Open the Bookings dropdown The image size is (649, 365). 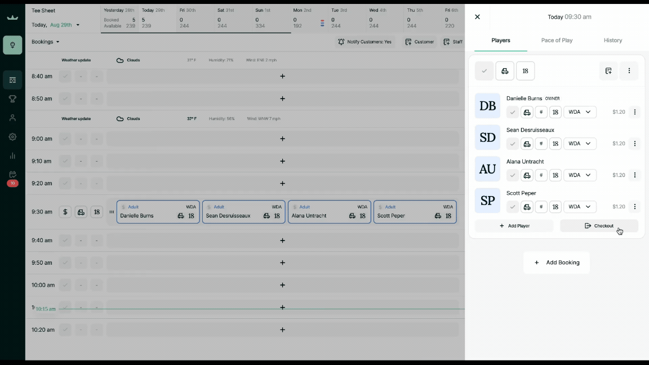point(46,42)
